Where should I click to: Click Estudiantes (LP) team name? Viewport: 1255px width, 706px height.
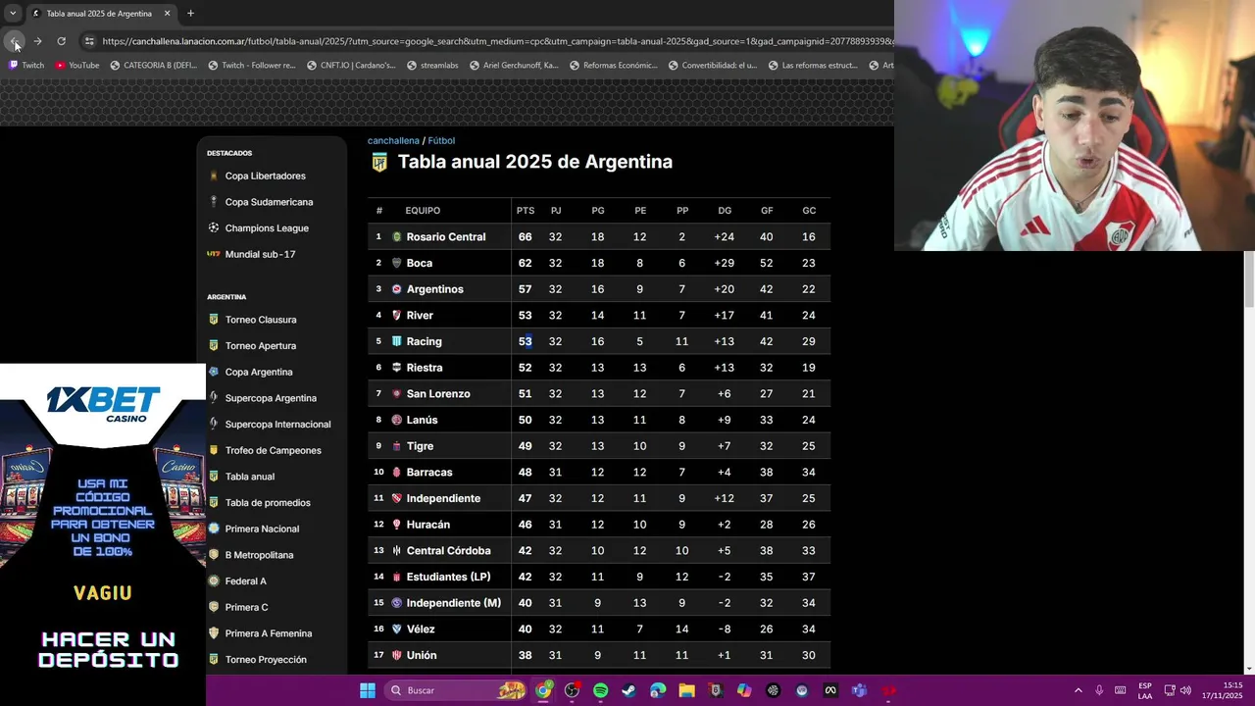(449, 577)
